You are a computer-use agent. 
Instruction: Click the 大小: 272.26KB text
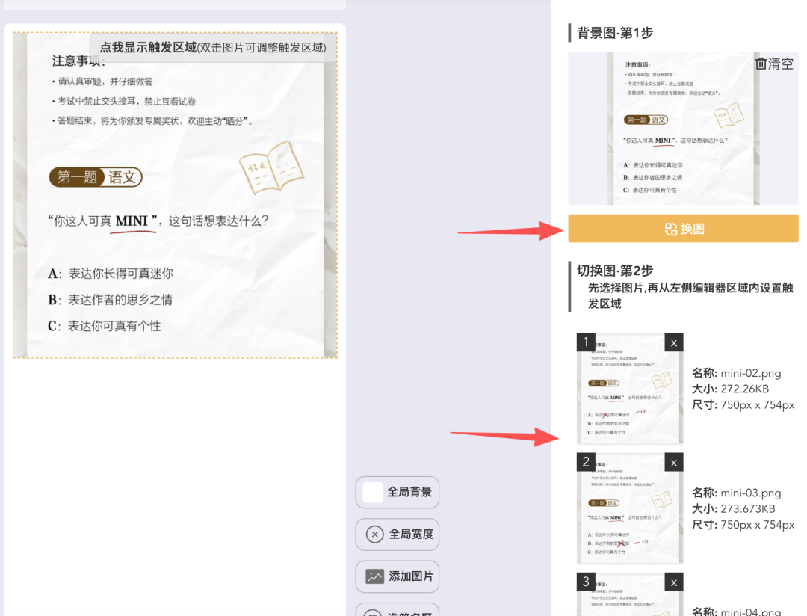[x=730, y=389]
